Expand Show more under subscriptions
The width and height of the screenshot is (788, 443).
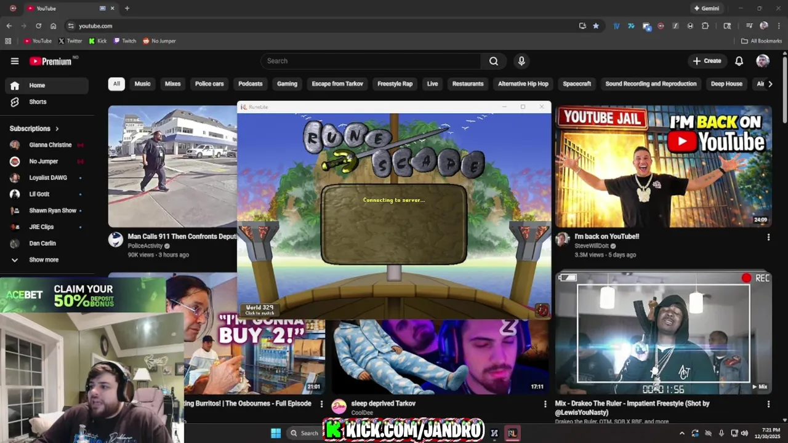tap(47, 260)
